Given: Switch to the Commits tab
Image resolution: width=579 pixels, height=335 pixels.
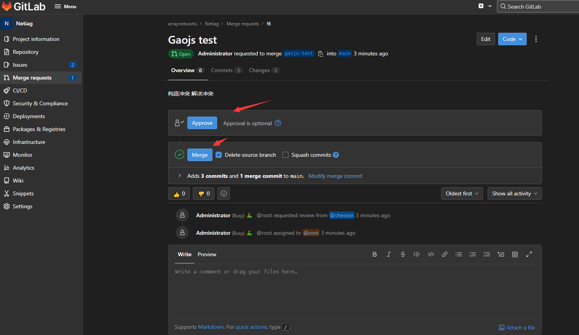Looking at the screenshot, I should pyautogui.click(x=226, y=71).
